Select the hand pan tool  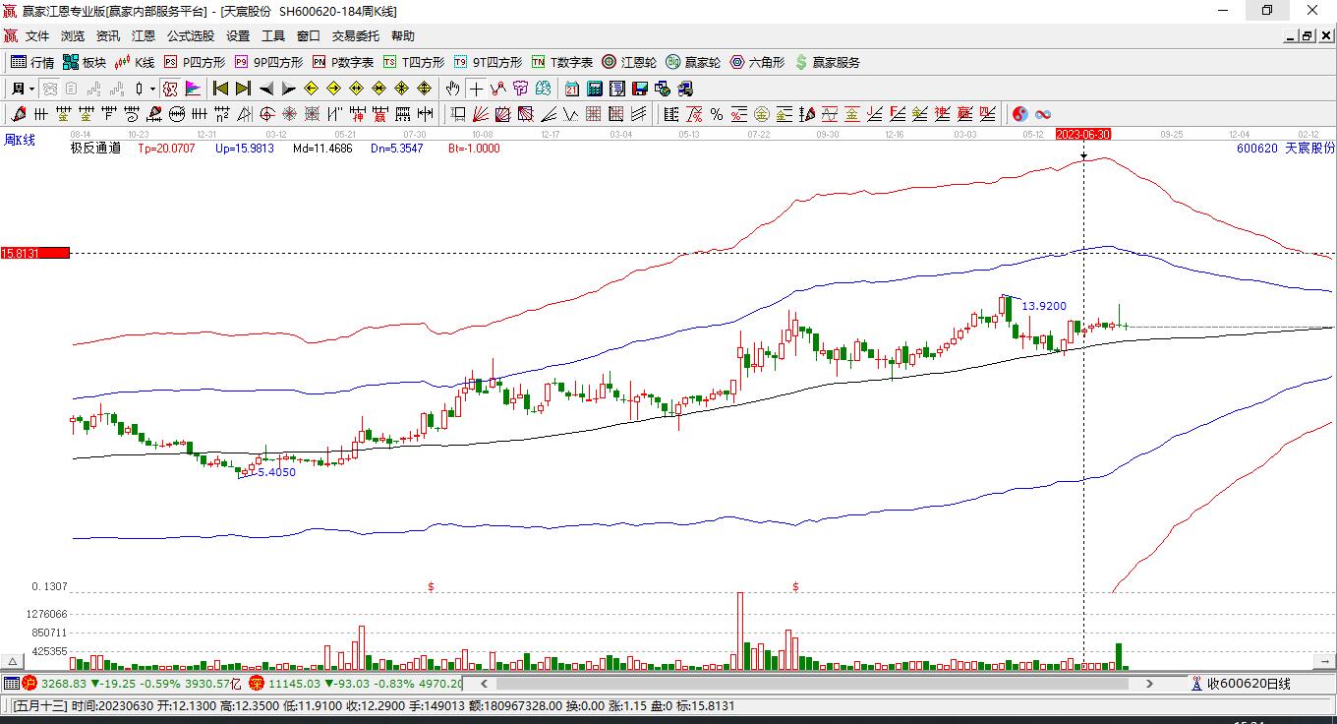point(452,89)
